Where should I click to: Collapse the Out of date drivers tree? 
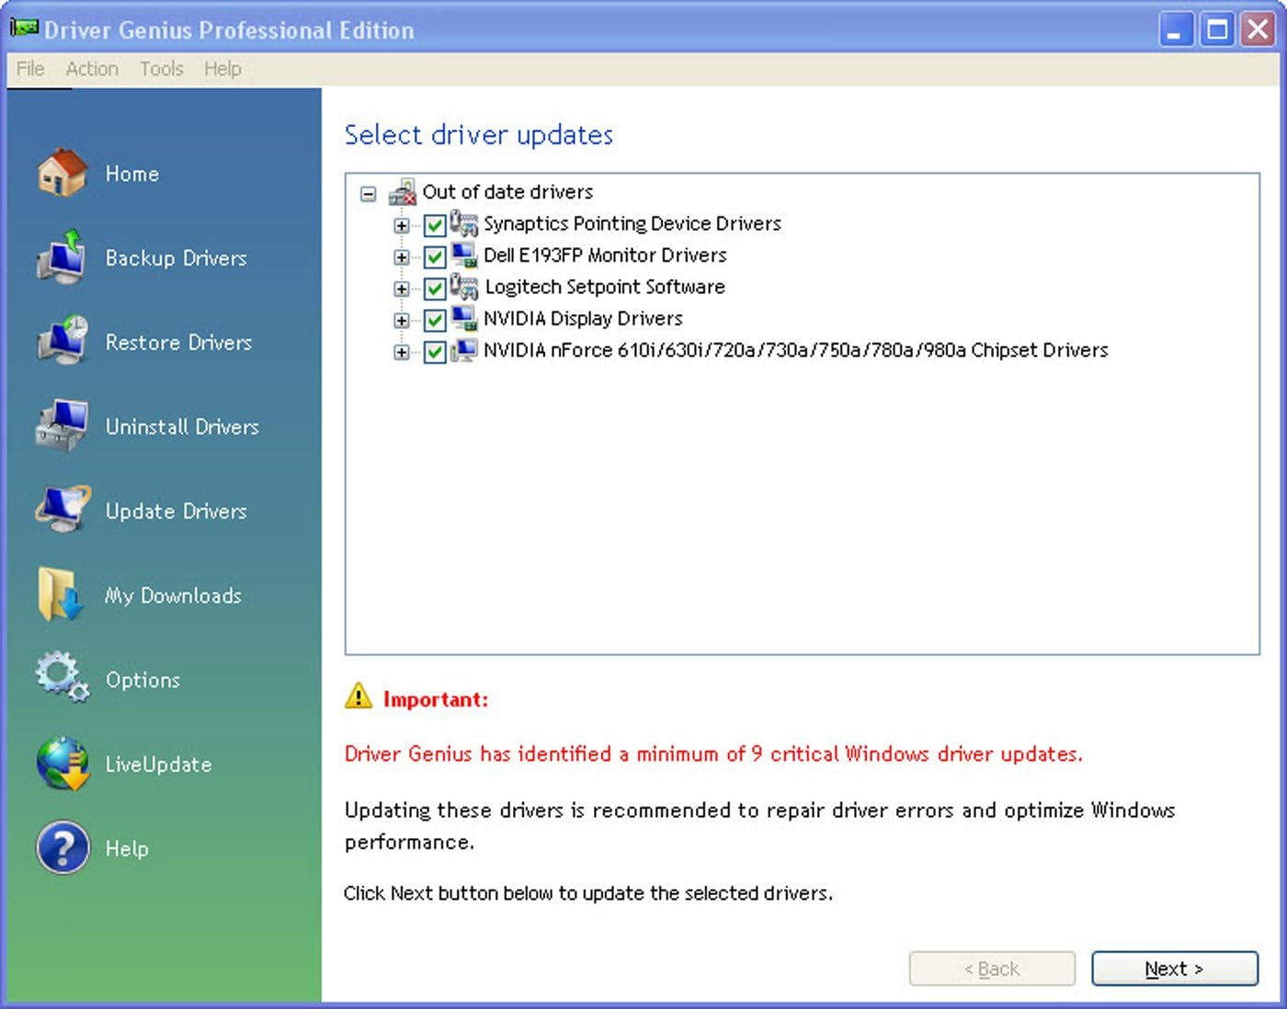coord(369,194)
